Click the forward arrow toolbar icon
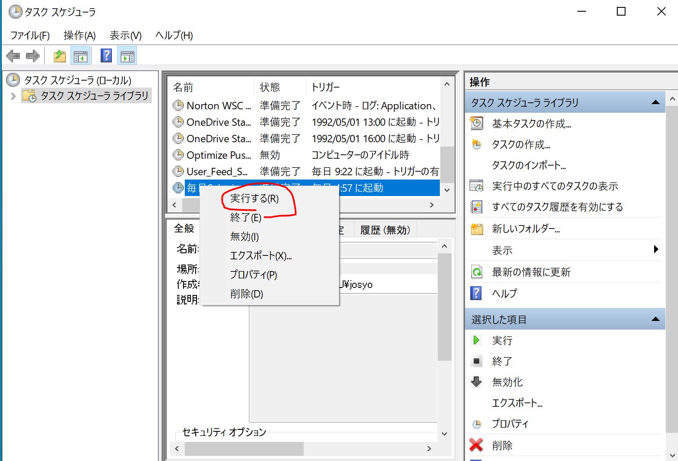678x461 pixels. (x=33, y=56)
